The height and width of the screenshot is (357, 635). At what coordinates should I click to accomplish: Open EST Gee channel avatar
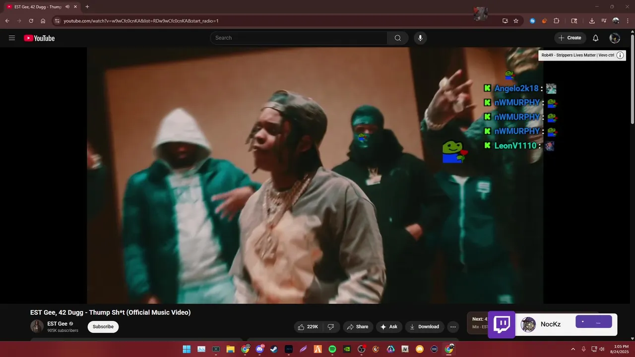37,326
